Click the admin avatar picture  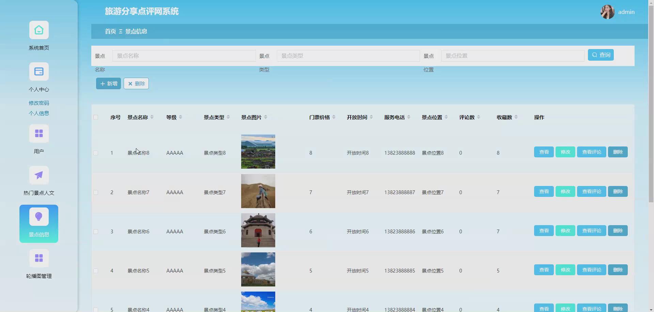[607, 12]
